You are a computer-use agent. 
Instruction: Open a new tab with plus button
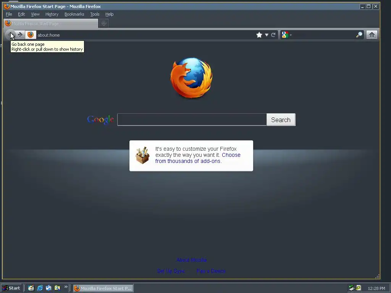tap(104, 23)
